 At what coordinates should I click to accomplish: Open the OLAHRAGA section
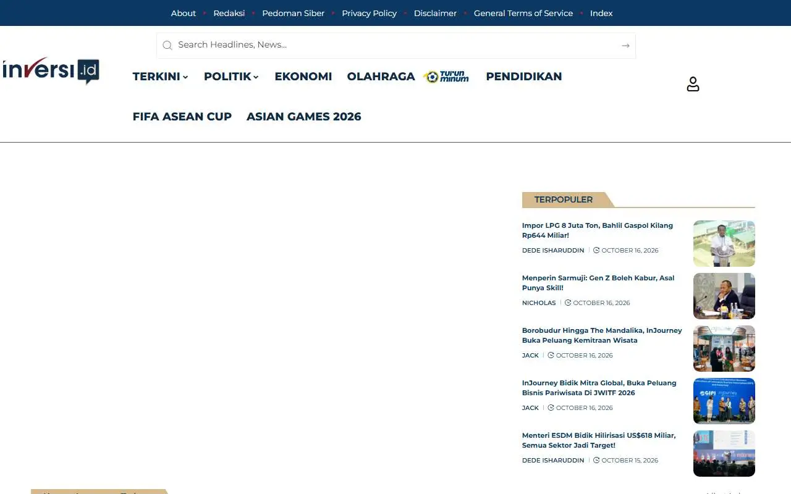pyautogui.click(x=381, y=77)
